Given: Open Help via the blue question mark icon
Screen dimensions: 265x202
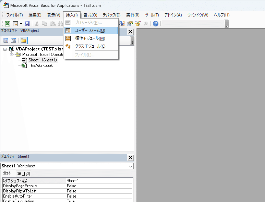Looking at the screenshot, I should pyautogui.click(x=156, y=24).
